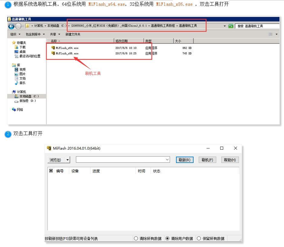Select the keep all data radio button
Screen dimensions: 284x247
199,239
